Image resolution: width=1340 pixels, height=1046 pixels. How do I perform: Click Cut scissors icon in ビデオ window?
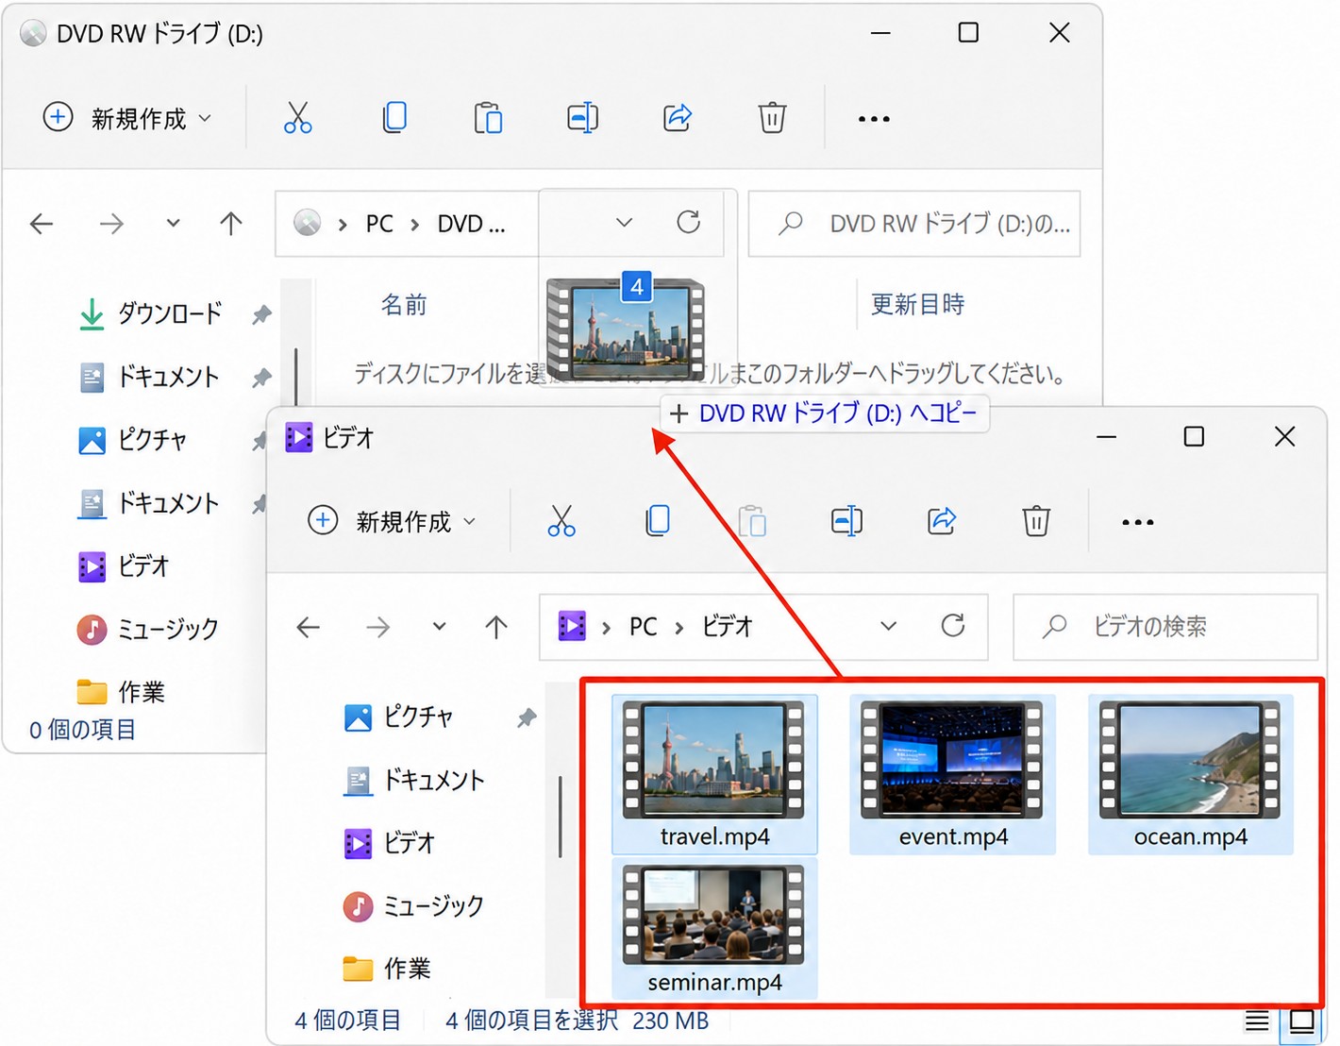click(561, 521)
